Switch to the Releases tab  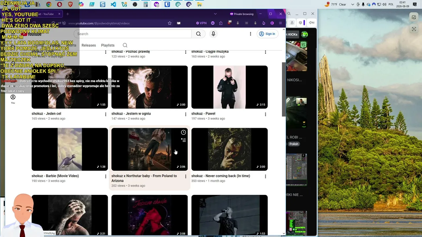click(x=89, y=45)
